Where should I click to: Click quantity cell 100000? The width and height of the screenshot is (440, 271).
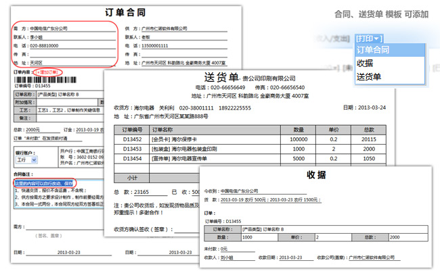tap(299, 139)
